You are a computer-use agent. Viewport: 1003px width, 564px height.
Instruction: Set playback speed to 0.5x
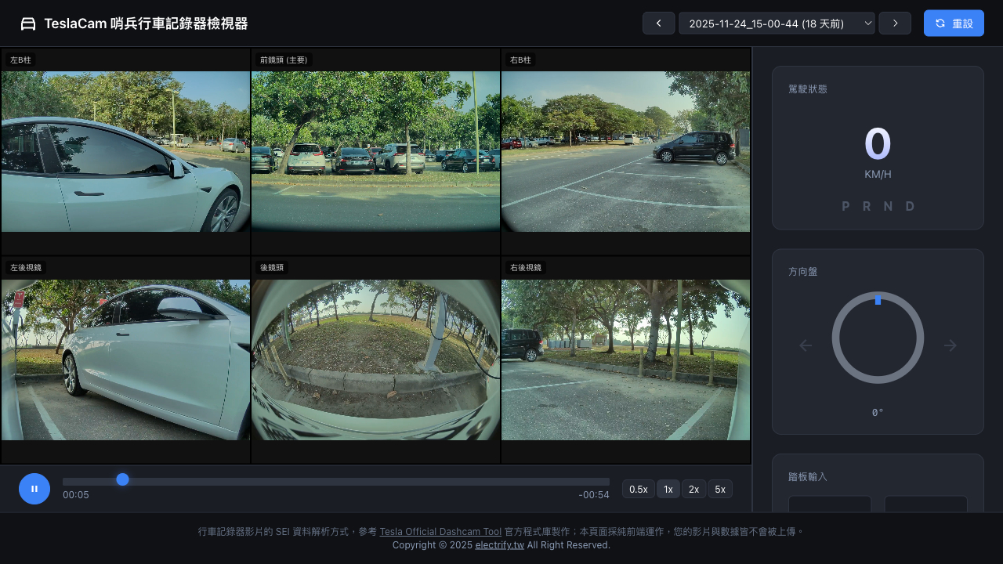[638, 489]
